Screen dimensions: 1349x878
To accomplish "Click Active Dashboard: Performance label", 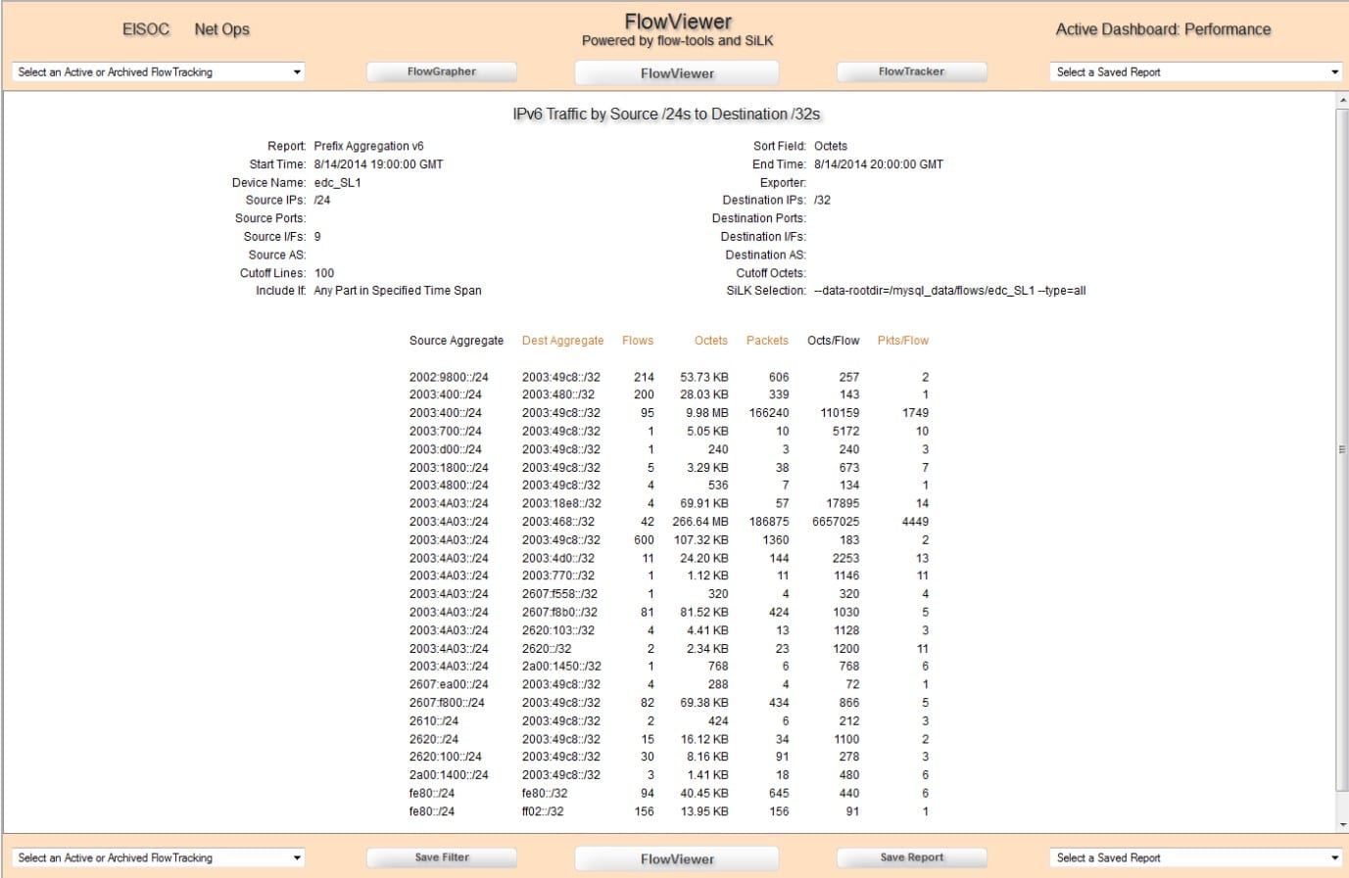I will coord(1162,28).
